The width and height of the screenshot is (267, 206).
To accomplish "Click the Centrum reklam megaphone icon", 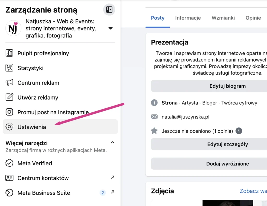I will point(9,83).
